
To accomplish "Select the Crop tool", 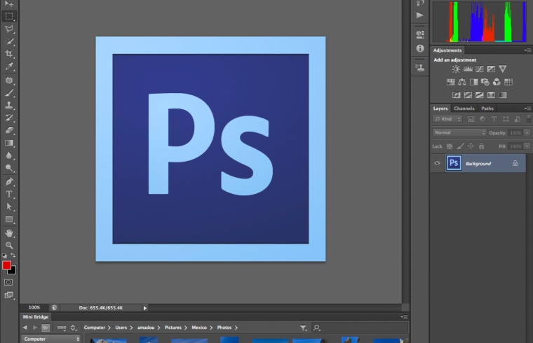I will [9, 54].
